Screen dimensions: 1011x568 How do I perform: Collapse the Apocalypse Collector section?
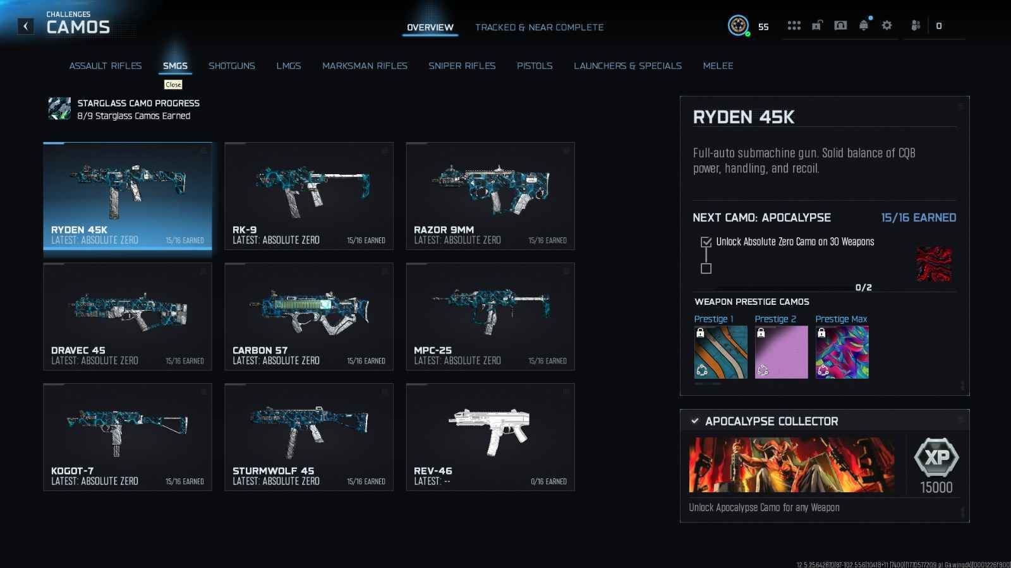point(695,421)
